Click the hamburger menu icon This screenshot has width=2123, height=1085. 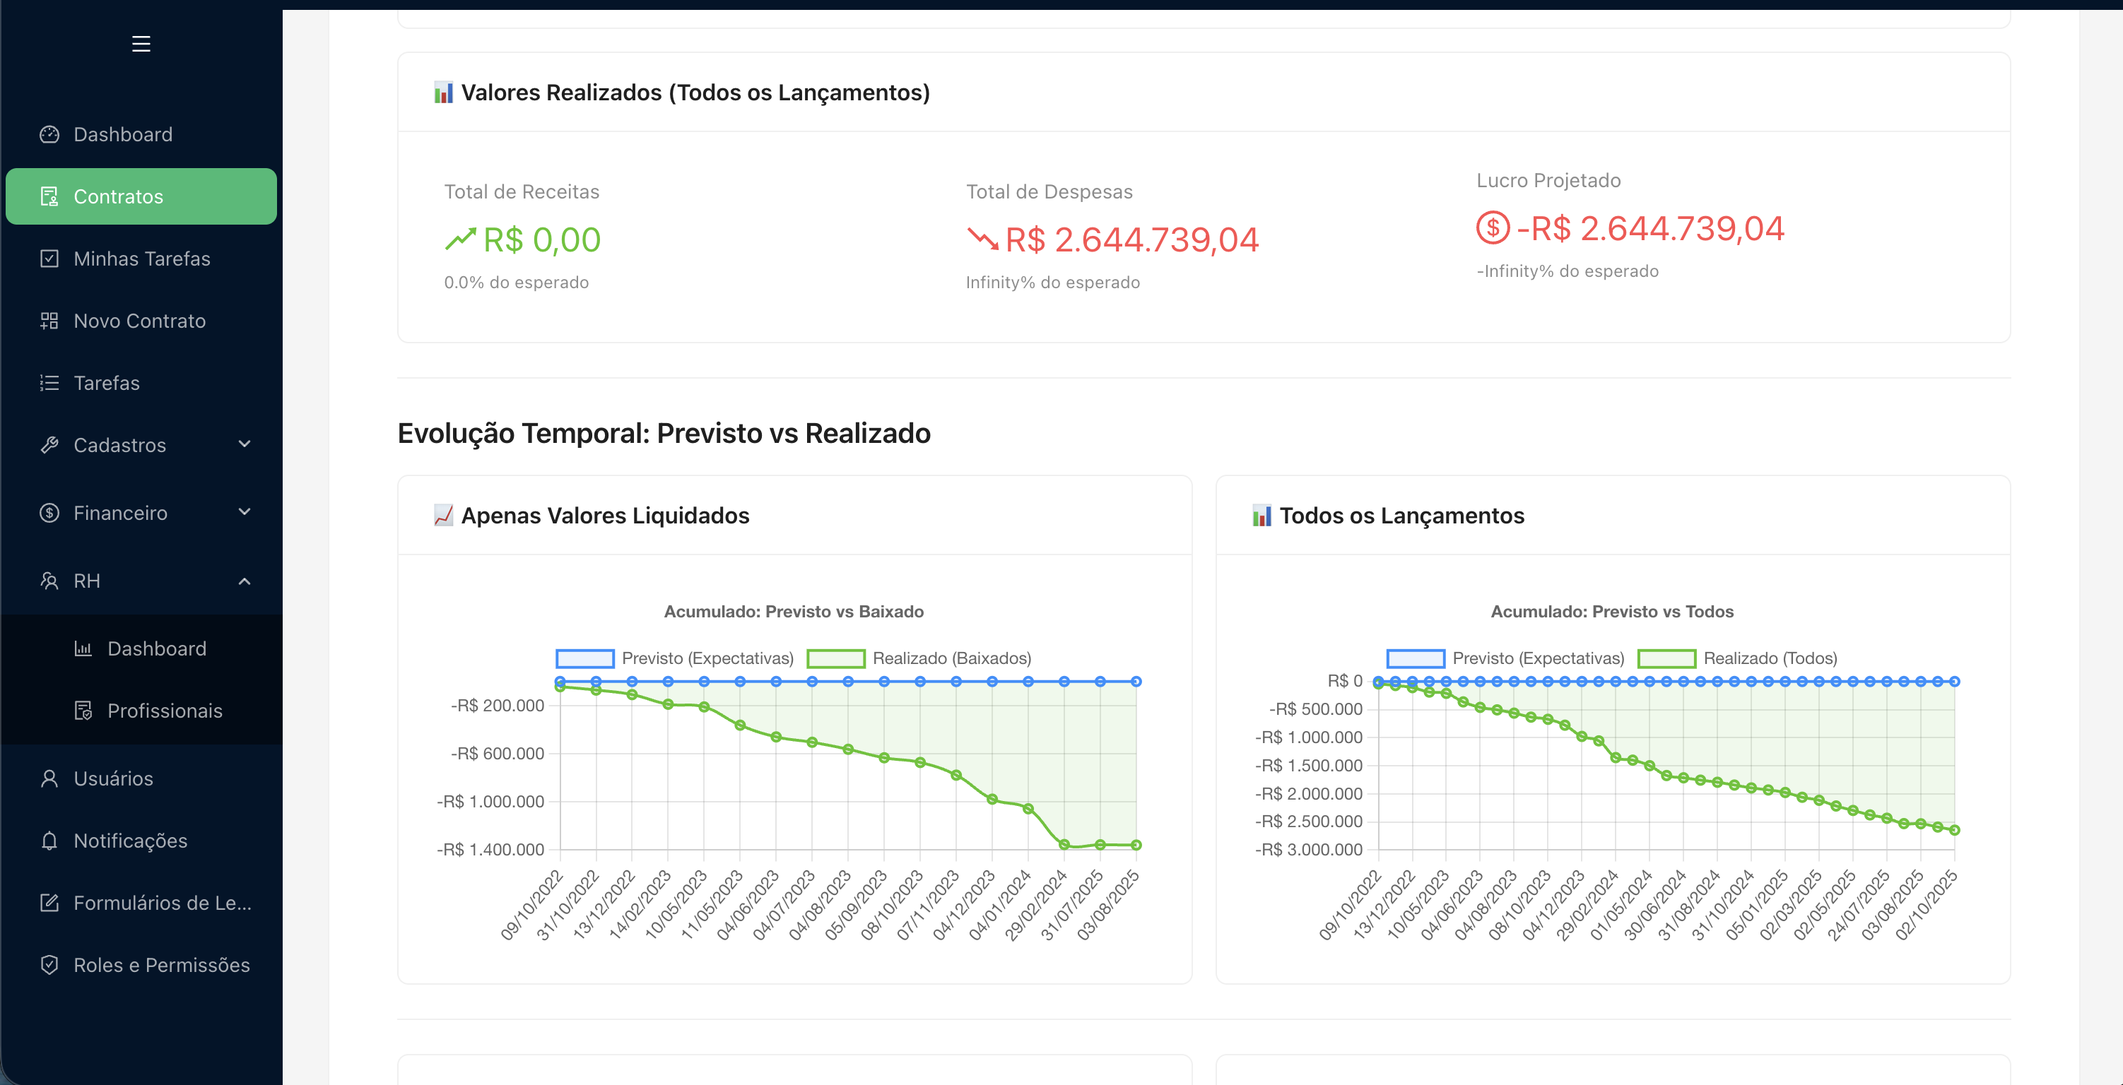[141, 44]
